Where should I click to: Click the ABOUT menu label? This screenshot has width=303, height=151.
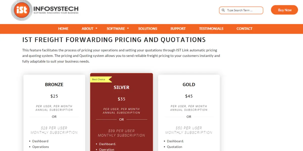point(88,28)
